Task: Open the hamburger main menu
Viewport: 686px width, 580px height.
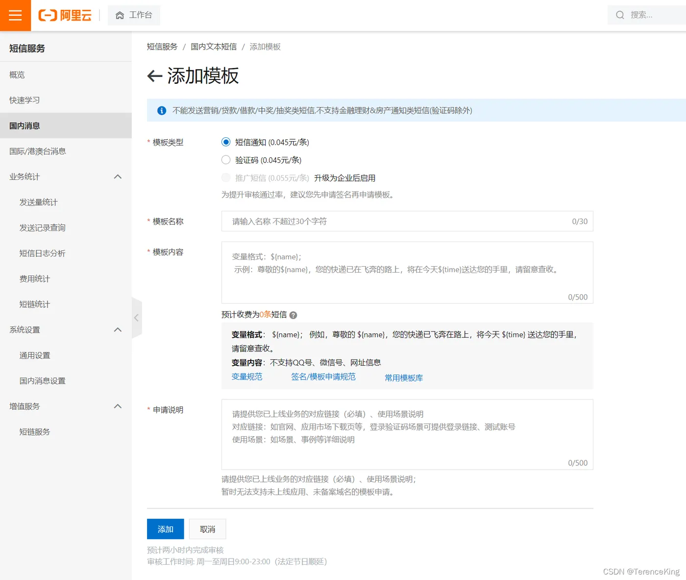Action: [x=15, y=15]
